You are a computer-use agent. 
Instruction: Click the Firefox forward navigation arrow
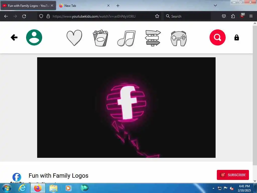[15, 16]
